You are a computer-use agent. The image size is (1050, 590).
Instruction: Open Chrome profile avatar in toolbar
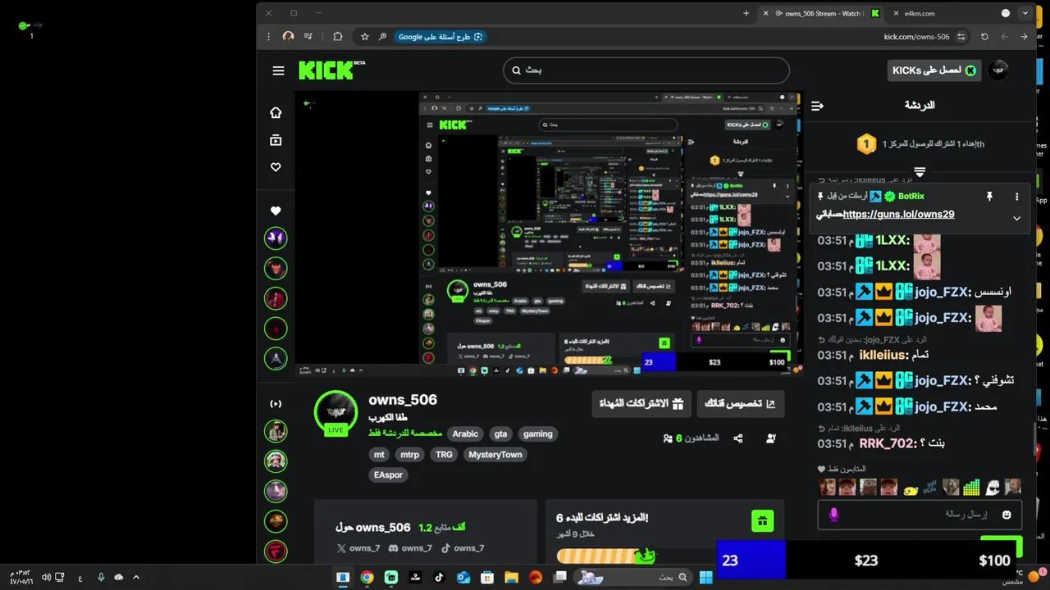[288, 37]
